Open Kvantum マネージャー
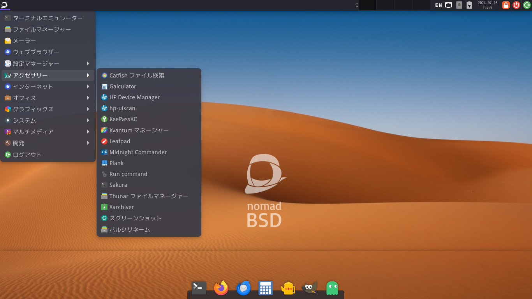The image size is (532, 299). point(149,130)
